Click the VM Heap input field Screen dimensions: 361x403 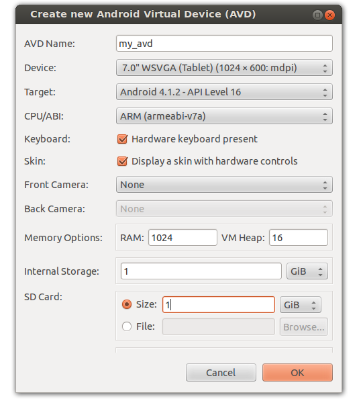point(299,238)
